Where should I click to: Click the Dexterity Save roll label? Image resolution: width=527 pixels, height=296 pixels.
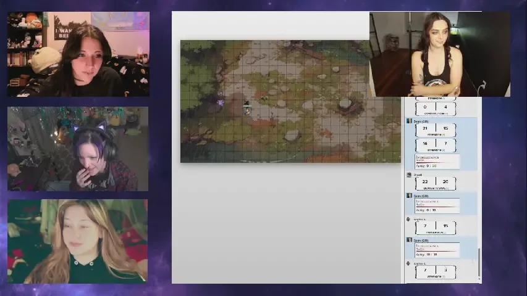(435, 189)
